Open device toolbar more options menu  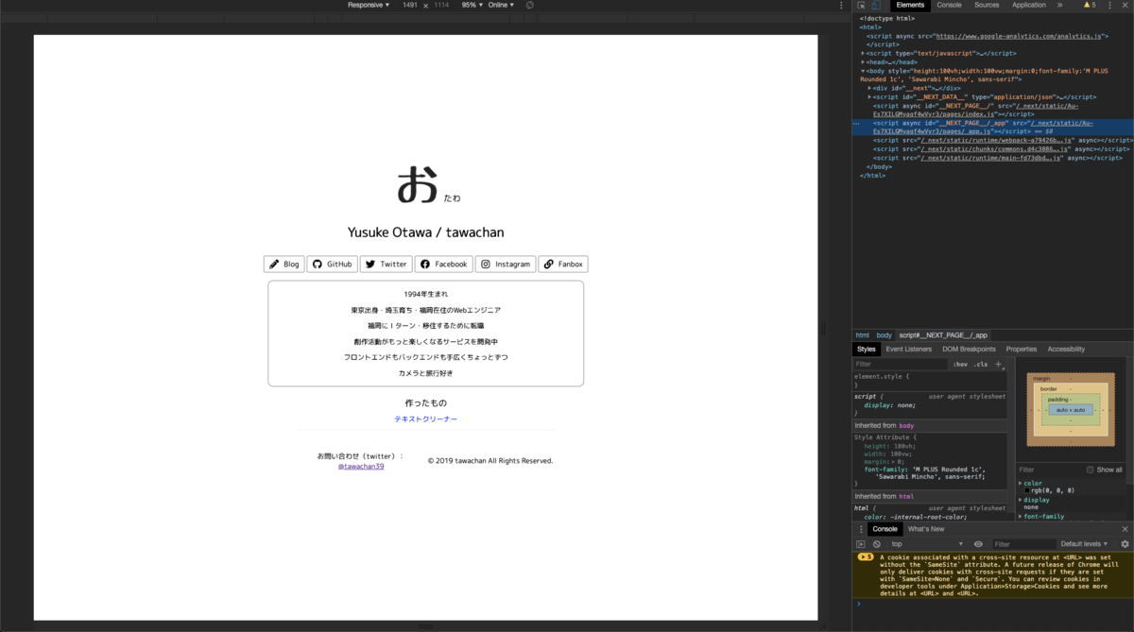coord(841,5)
